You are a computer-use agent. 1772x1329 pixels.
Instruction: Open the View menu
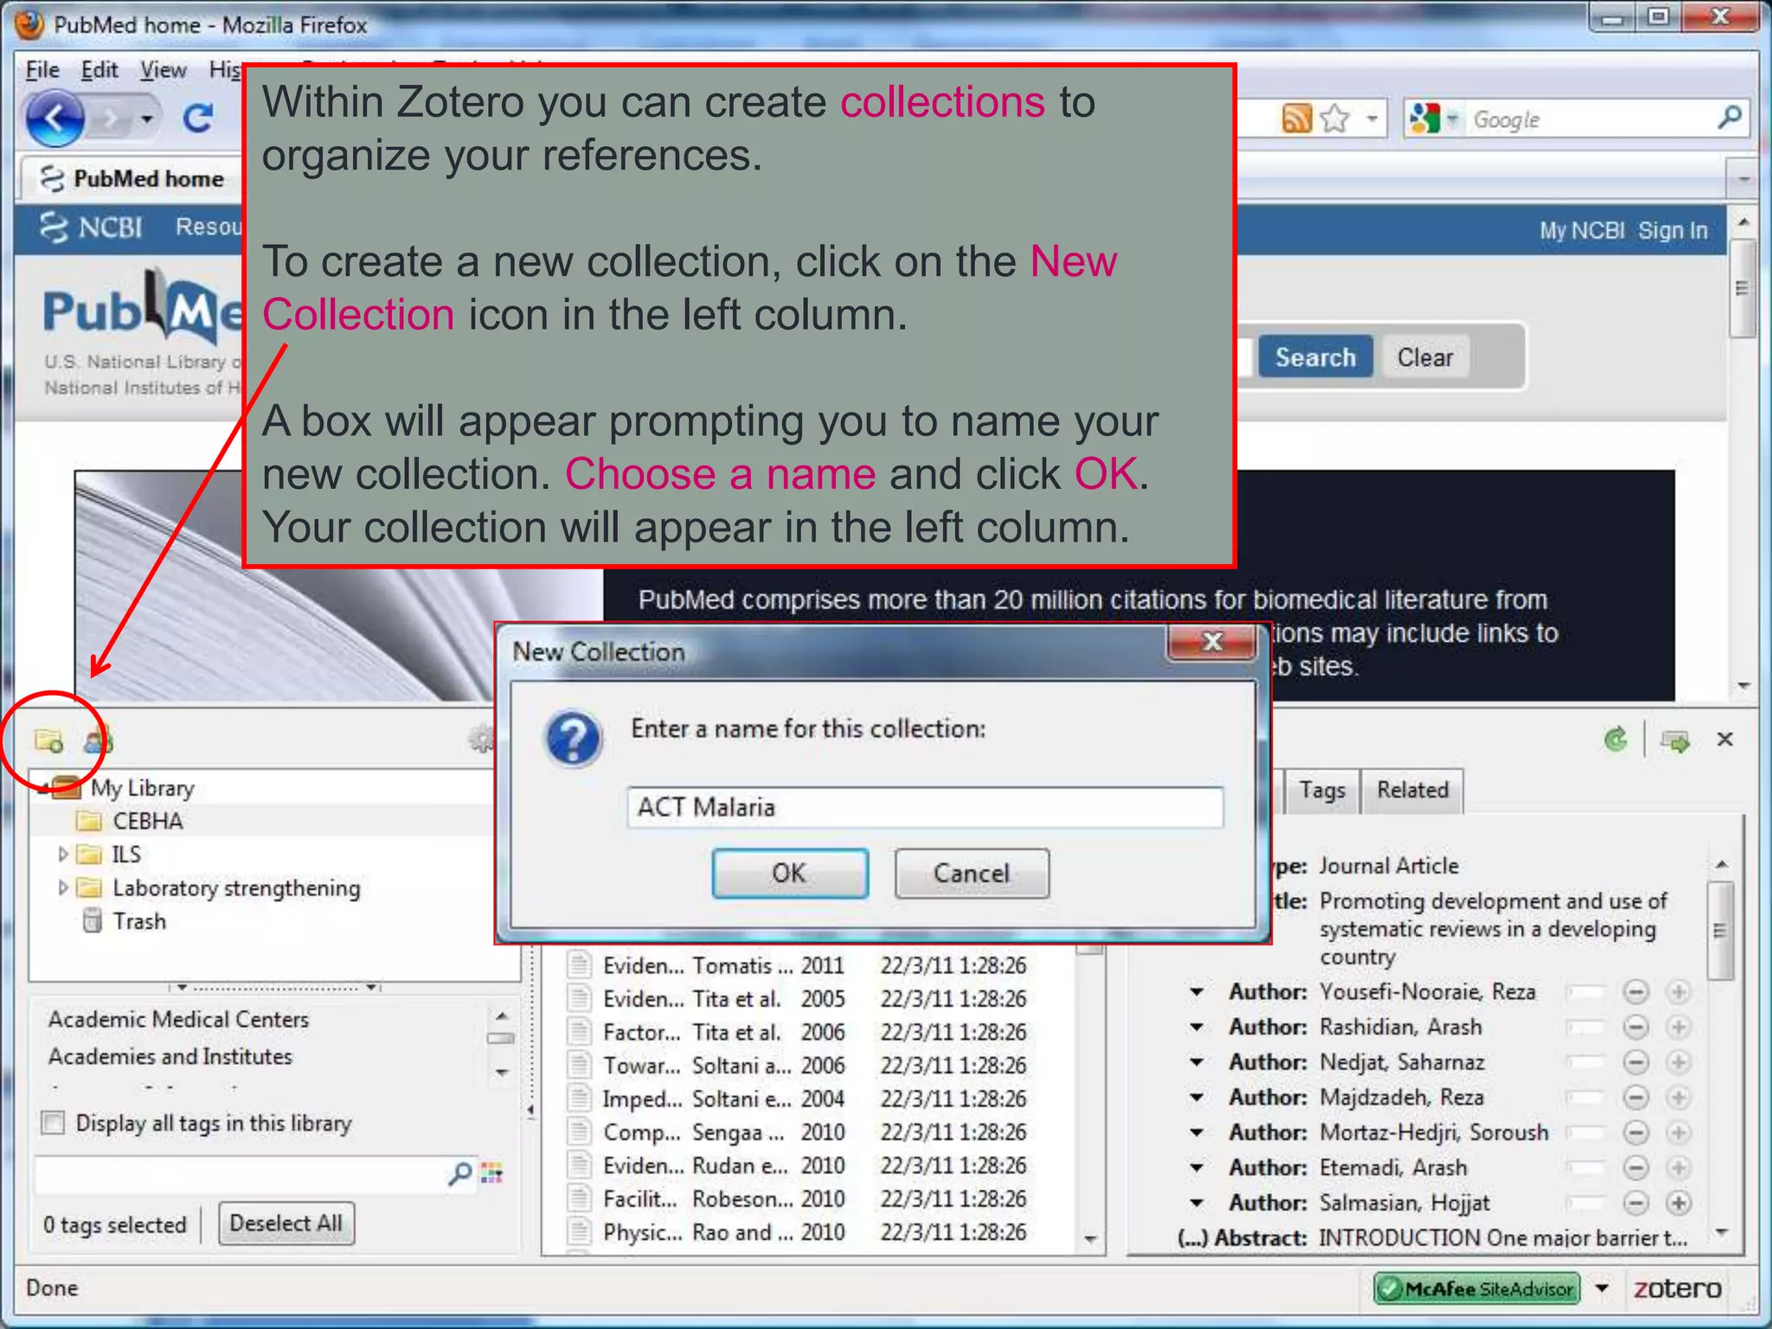(164, 70)
